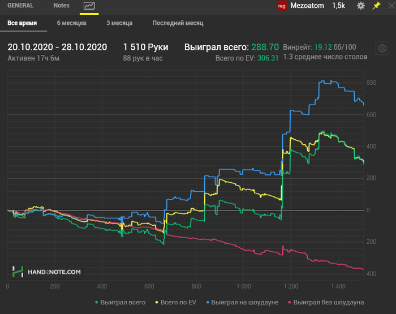Switch to the 6 месяцев period
The width and height of the screenshot is (396, 314).
(72, 23)
